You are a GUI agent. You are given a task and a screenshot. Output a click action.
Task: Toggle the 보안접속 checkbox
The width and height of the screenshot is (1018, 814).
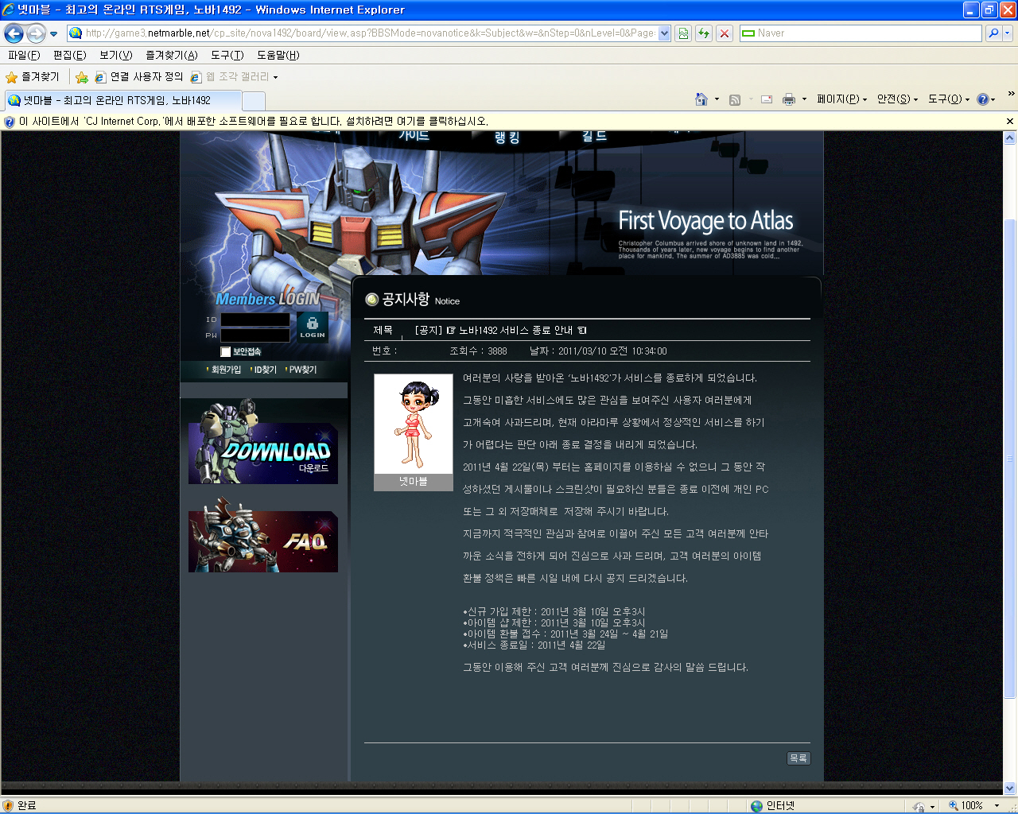click(x=226, y=352)
